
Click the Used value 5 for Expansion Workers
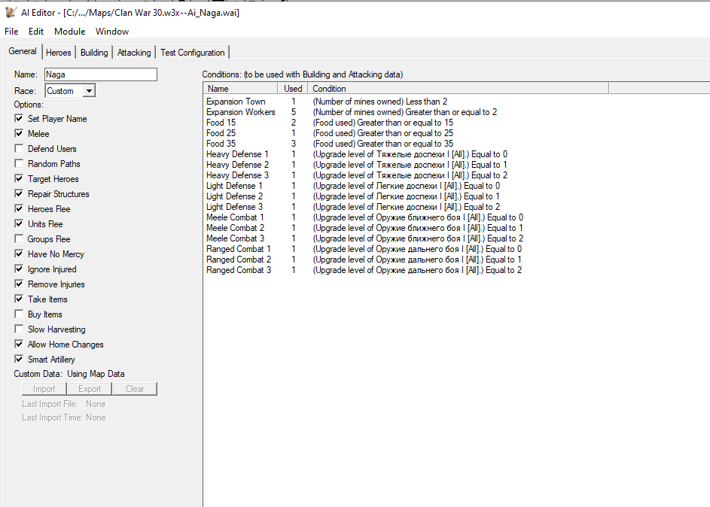coord(294,112)
